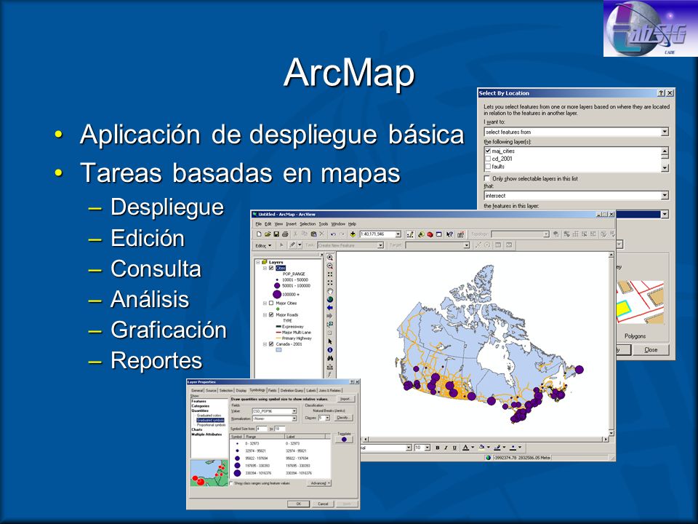
Task: Select the Zoom Out magnifier tool
Action: click(x=330, y=266)
